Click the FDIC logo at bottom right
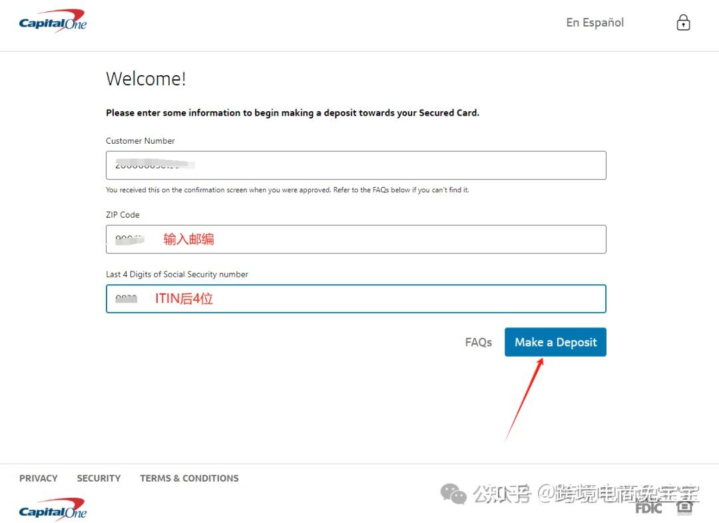 pyautogui.click(x=648, y=508)
